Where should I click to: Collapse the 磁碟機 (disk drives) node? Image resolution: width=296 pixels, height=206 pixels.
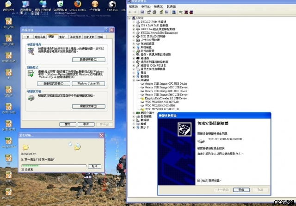[134, 80]
